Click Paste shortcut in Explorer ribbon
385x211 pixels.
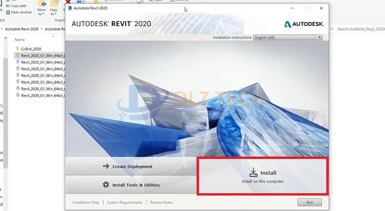(19, 12)
